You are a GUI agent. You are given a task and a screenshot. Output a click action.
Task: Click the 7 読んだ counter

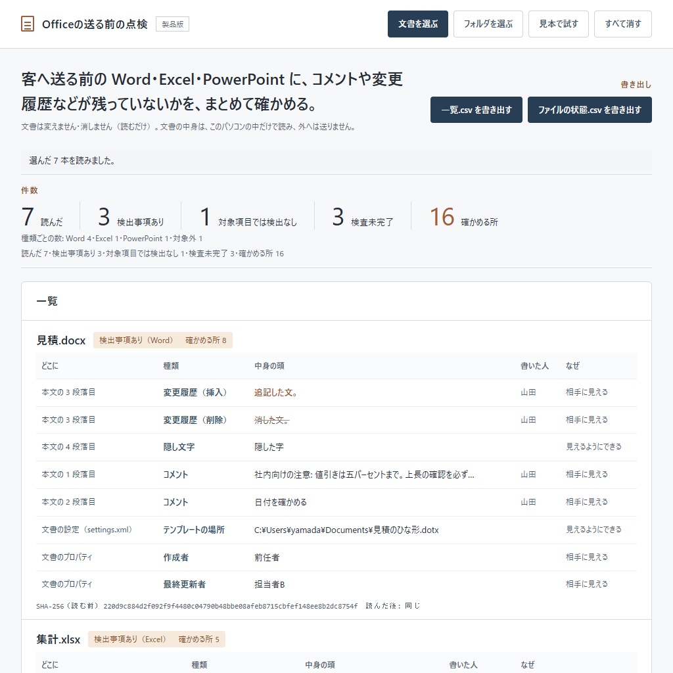[42, 217]
